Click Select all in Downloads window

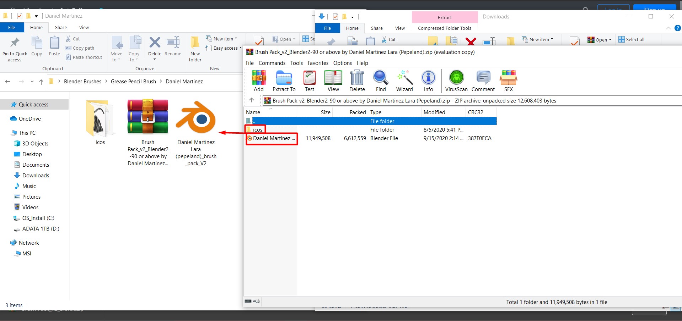coord(632,39)
